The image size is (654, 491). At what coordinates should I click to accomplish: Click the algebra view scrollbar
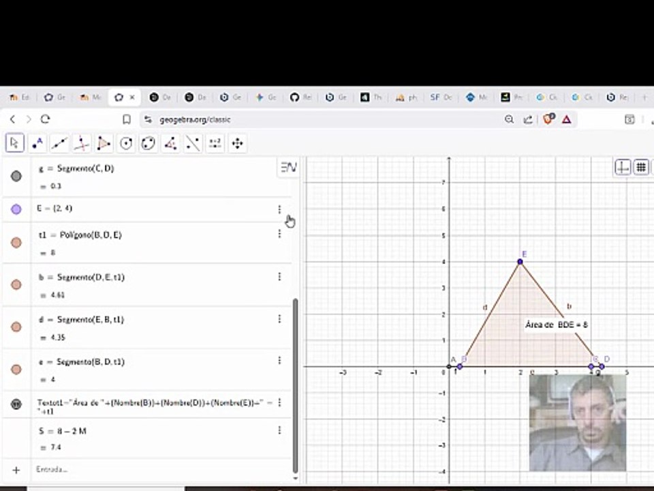click(x=295, y=386)
